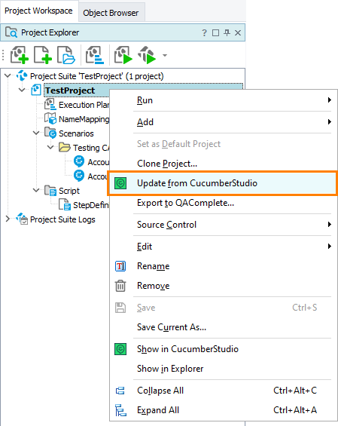
Task: Collapse the Testing folder node
Action: (x=50, y=147)
